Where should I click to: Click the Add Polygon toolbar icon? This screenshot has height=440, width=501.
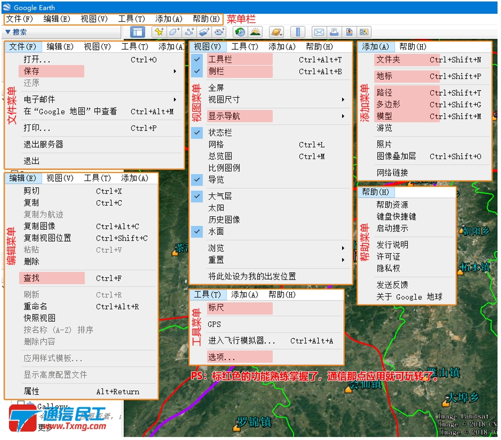coord(174,32)
